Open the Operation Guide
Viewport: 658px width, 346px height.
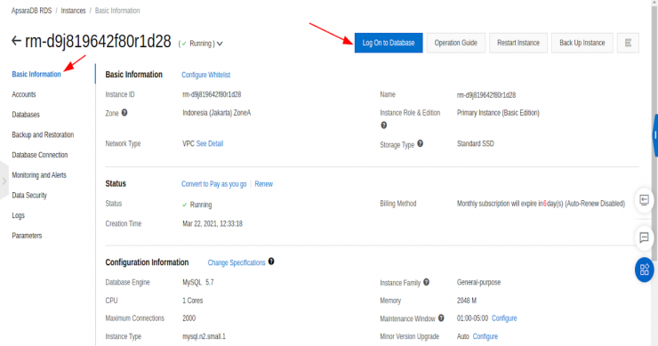click(456, 43)
